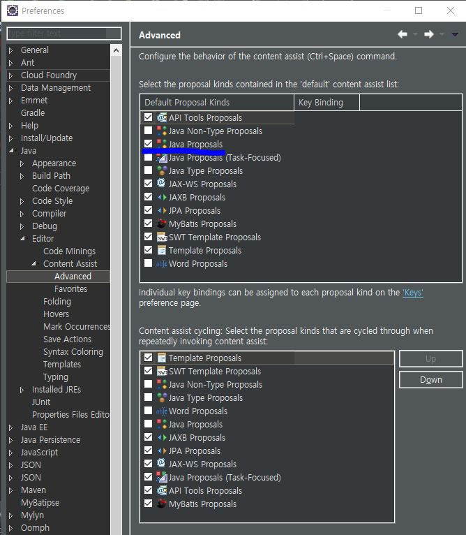This screenshot has height=535, width=466.
Task: Open the 'Keys' preference page link
Action: click(413, 293)
